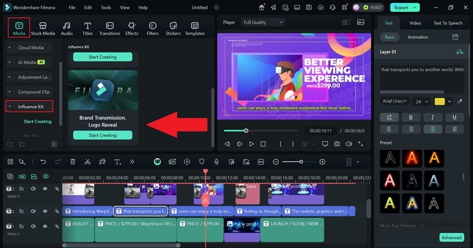Toggle underline text formatting
Screen dimensions: 473x248
point(454,118)
